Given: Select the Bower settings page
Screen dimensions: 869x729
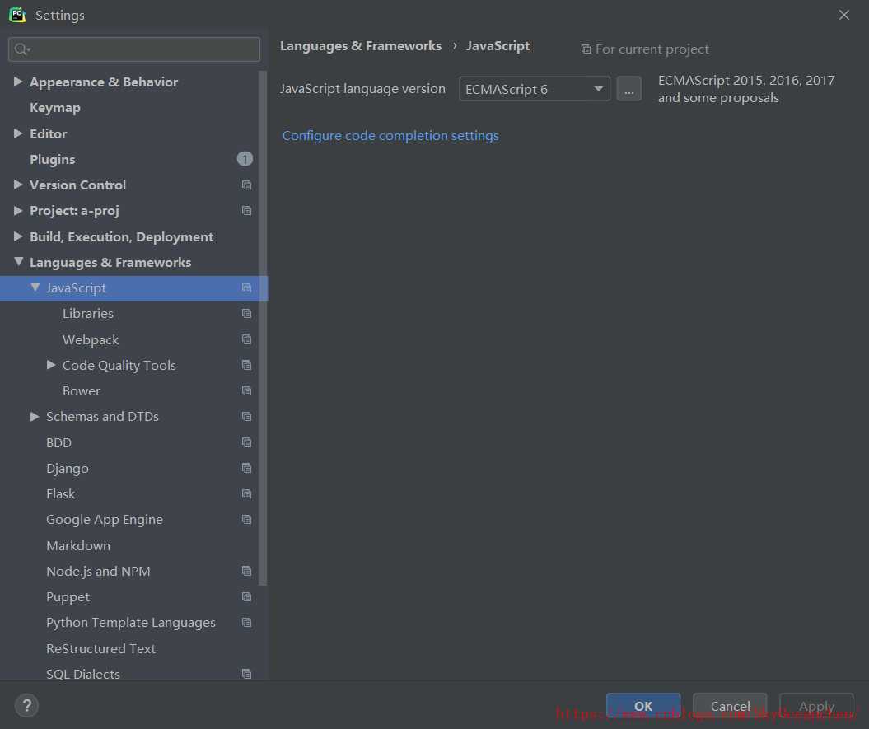Looking at the screenshot, I should coord(82,390).
